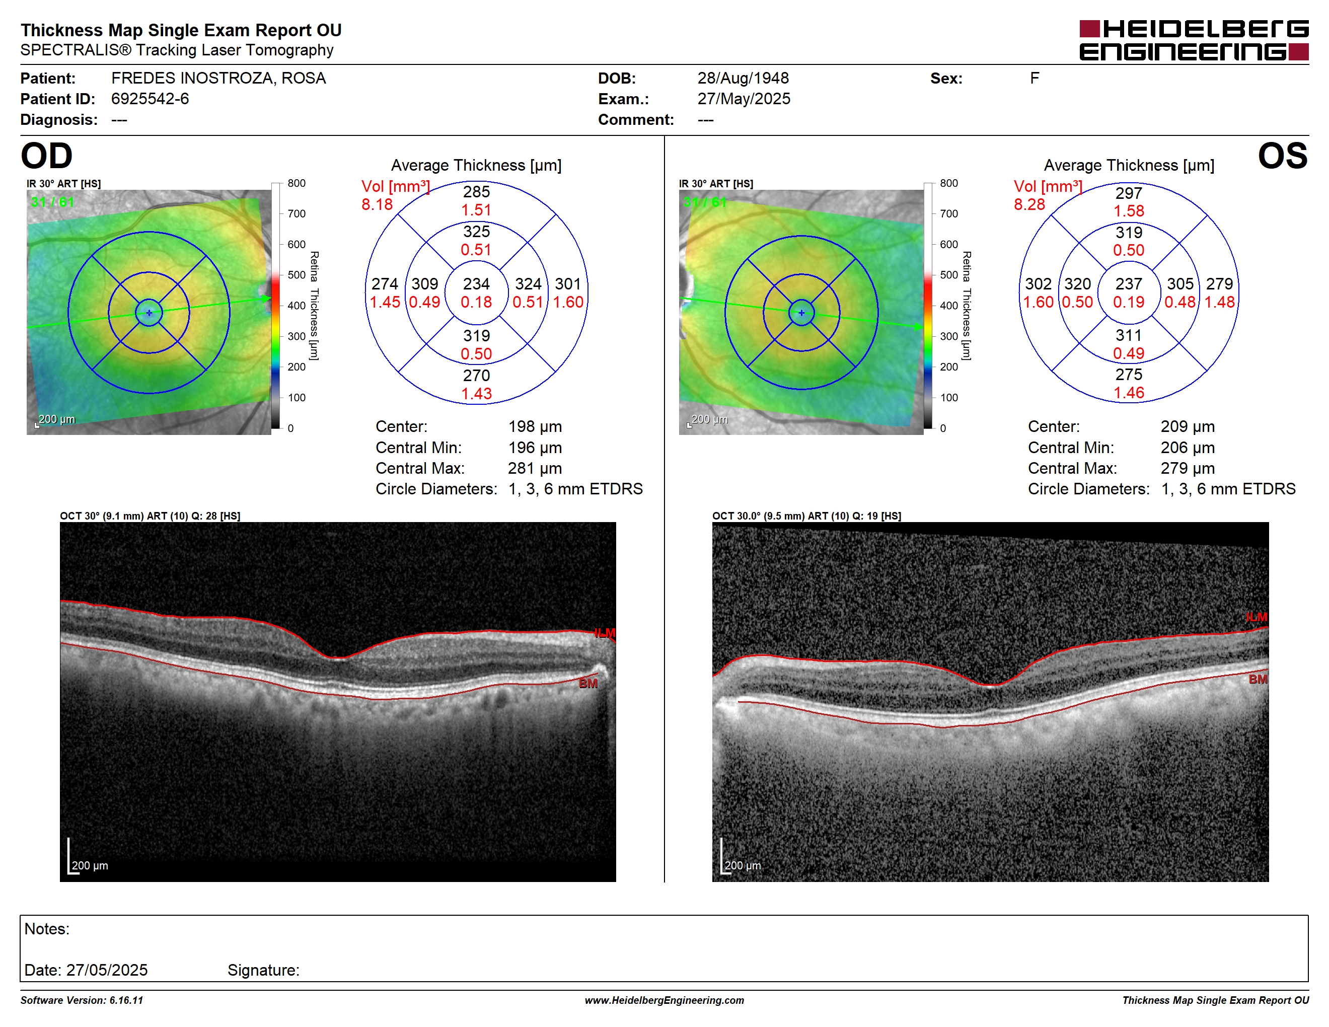Click the www.HeidelbergEngineering.com link

664,1000
